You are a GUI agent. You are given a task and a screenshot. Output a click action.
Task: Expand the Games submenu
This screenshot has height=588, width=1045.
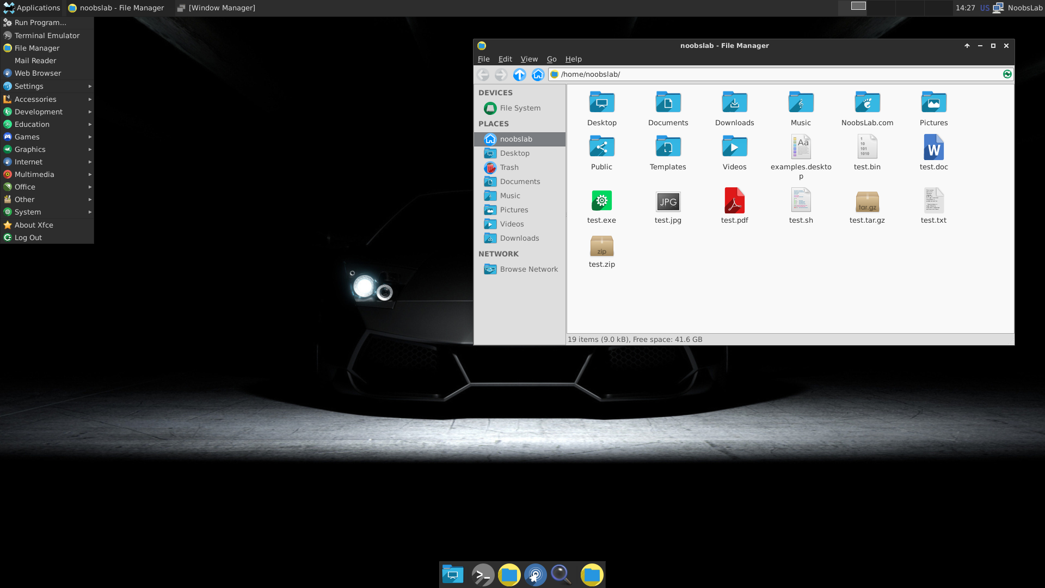(x=47, y=137)
